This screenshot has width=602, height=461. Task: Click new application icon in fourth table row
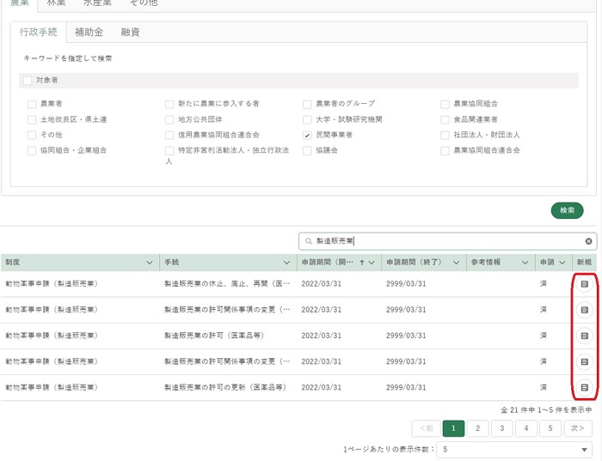tap(584, 361)
